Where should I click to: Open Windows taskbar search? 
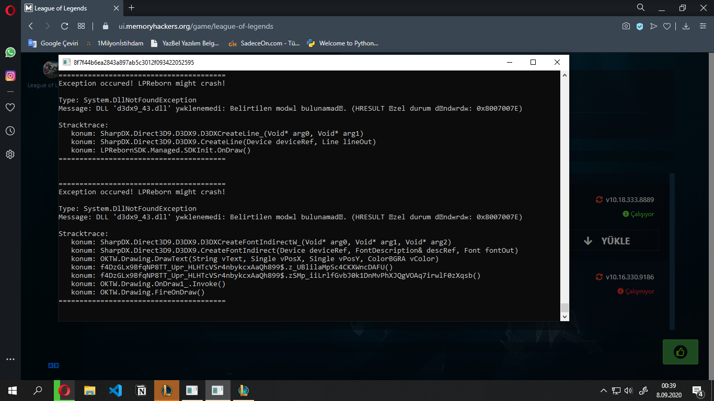tap(38, 391)
